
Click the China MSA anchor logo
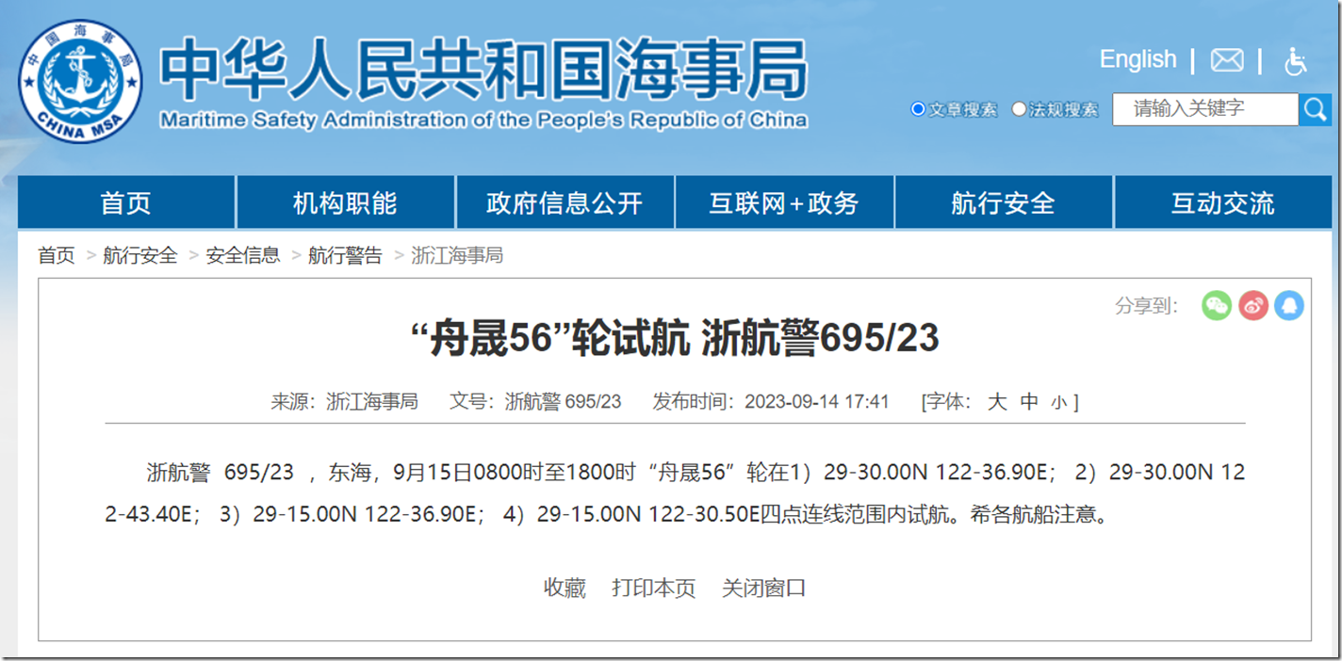(81, 82)
